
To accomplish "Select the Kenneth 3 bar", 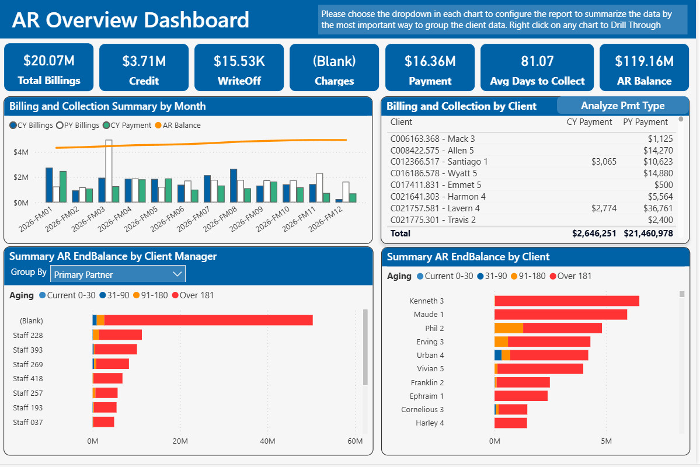I will pyautogui.click(x=567, y=301).
